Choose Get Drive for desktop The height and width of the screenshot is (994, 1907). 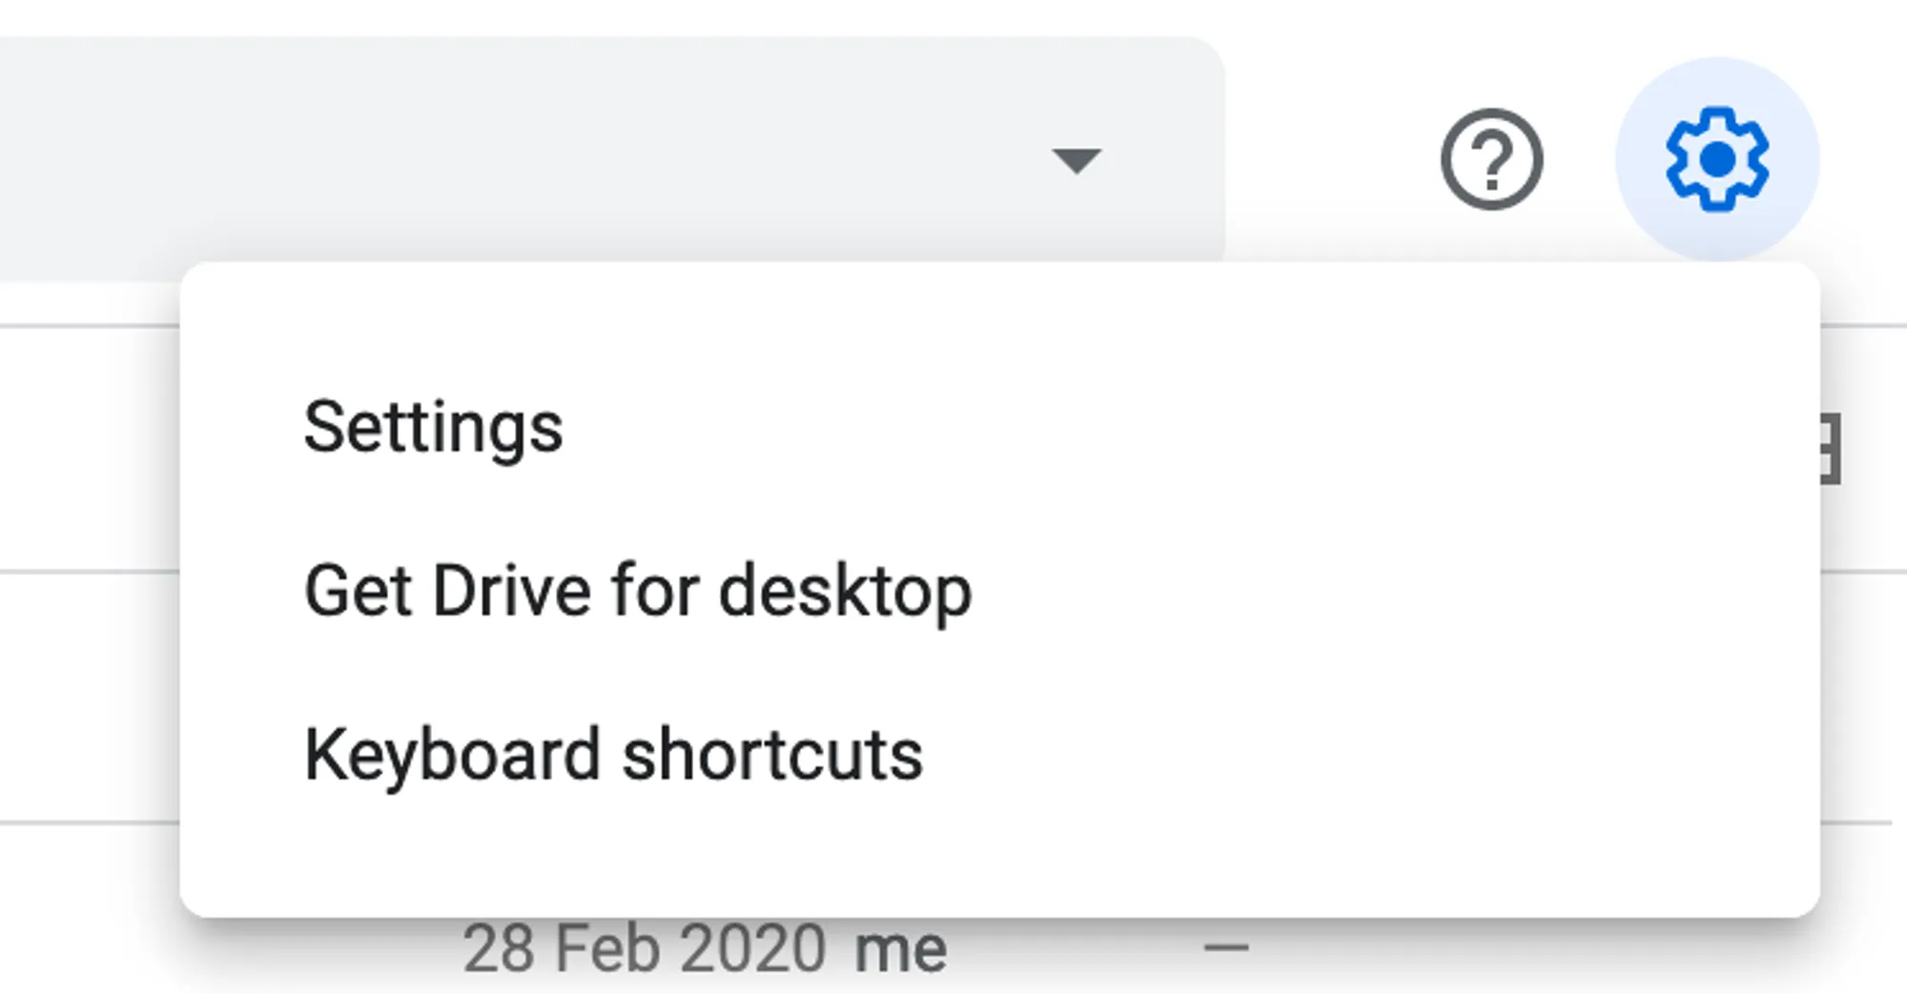click(x=637, y=591)
